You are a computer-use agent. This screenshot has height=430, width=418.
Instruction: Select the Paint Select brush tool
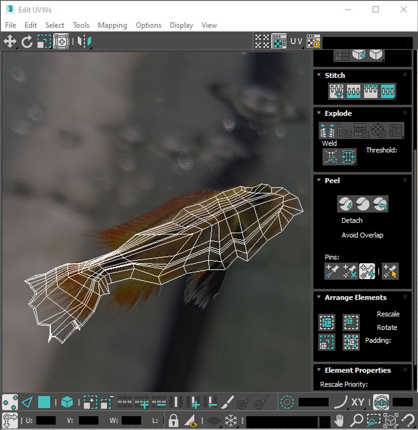tap(227, 402)
